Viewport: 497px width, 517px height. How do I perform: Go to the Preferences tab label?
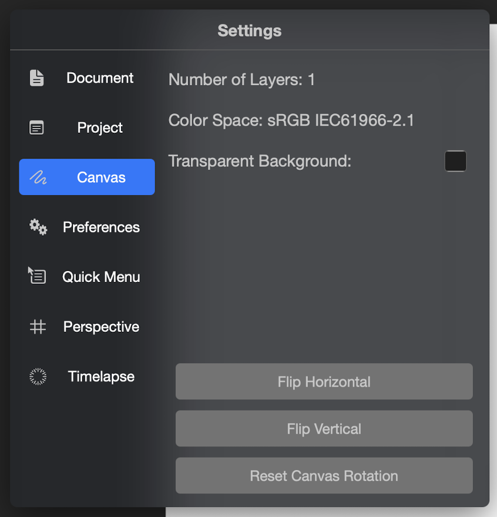pos(101,227)
